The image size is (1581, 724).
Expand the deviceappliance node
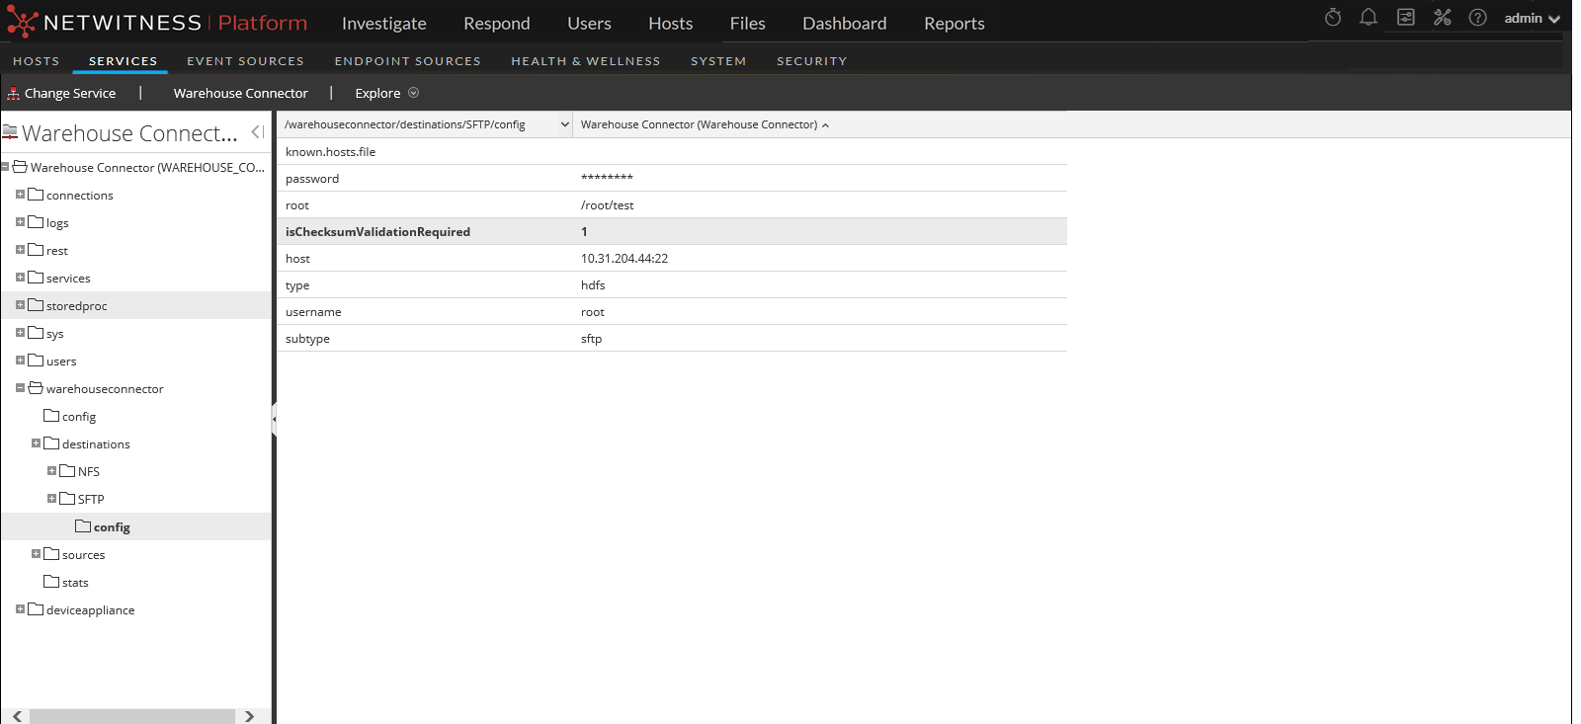point(20,609)
